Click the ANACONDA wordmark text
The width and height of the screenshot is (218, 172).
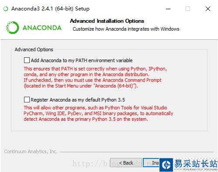tap(42, 28)
